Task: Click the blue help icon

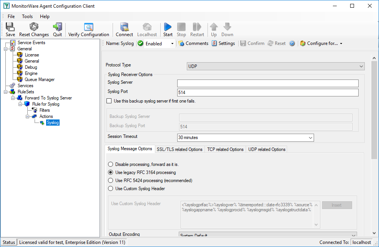Action: [x=292, y=43]
